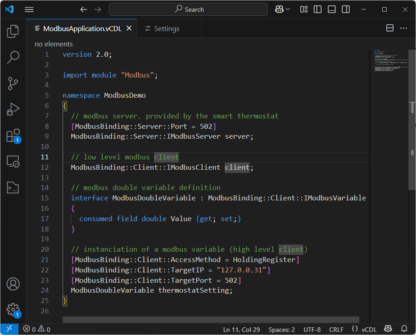Select the UTF-8 encoding indicator
This screenshot has width=416, height=335.
coord(312,330)
